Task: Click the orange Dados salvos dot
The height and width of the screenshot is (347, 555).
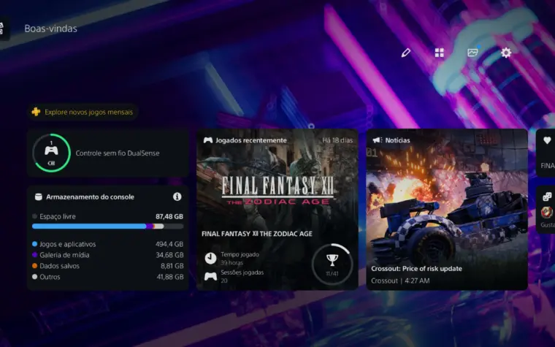Action: pos(35,266)
